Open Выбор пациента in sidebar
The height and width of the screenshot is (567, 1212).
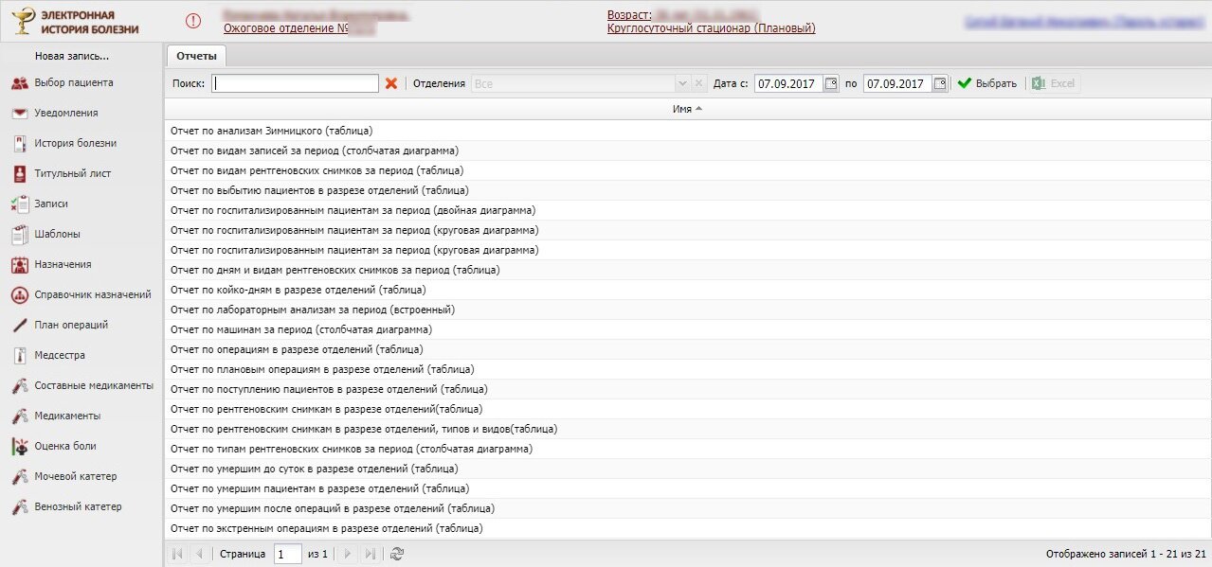pos(74,82)
